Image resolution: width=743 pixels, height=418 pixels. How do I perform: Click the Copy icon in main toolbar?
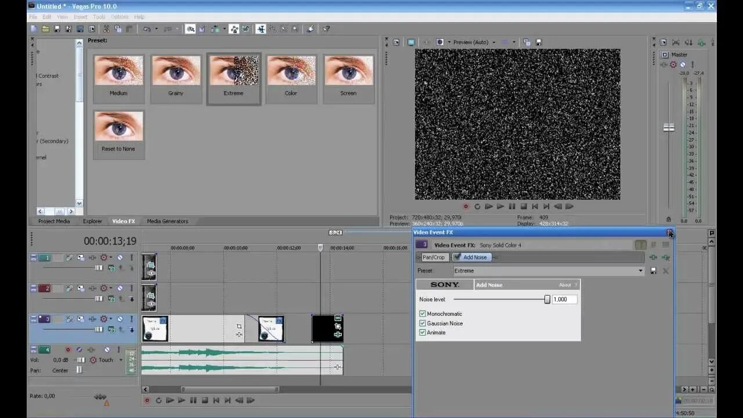coord(117,28)
